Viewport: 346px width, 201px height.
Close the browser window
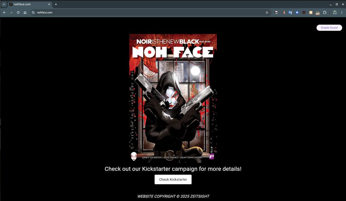343,4
